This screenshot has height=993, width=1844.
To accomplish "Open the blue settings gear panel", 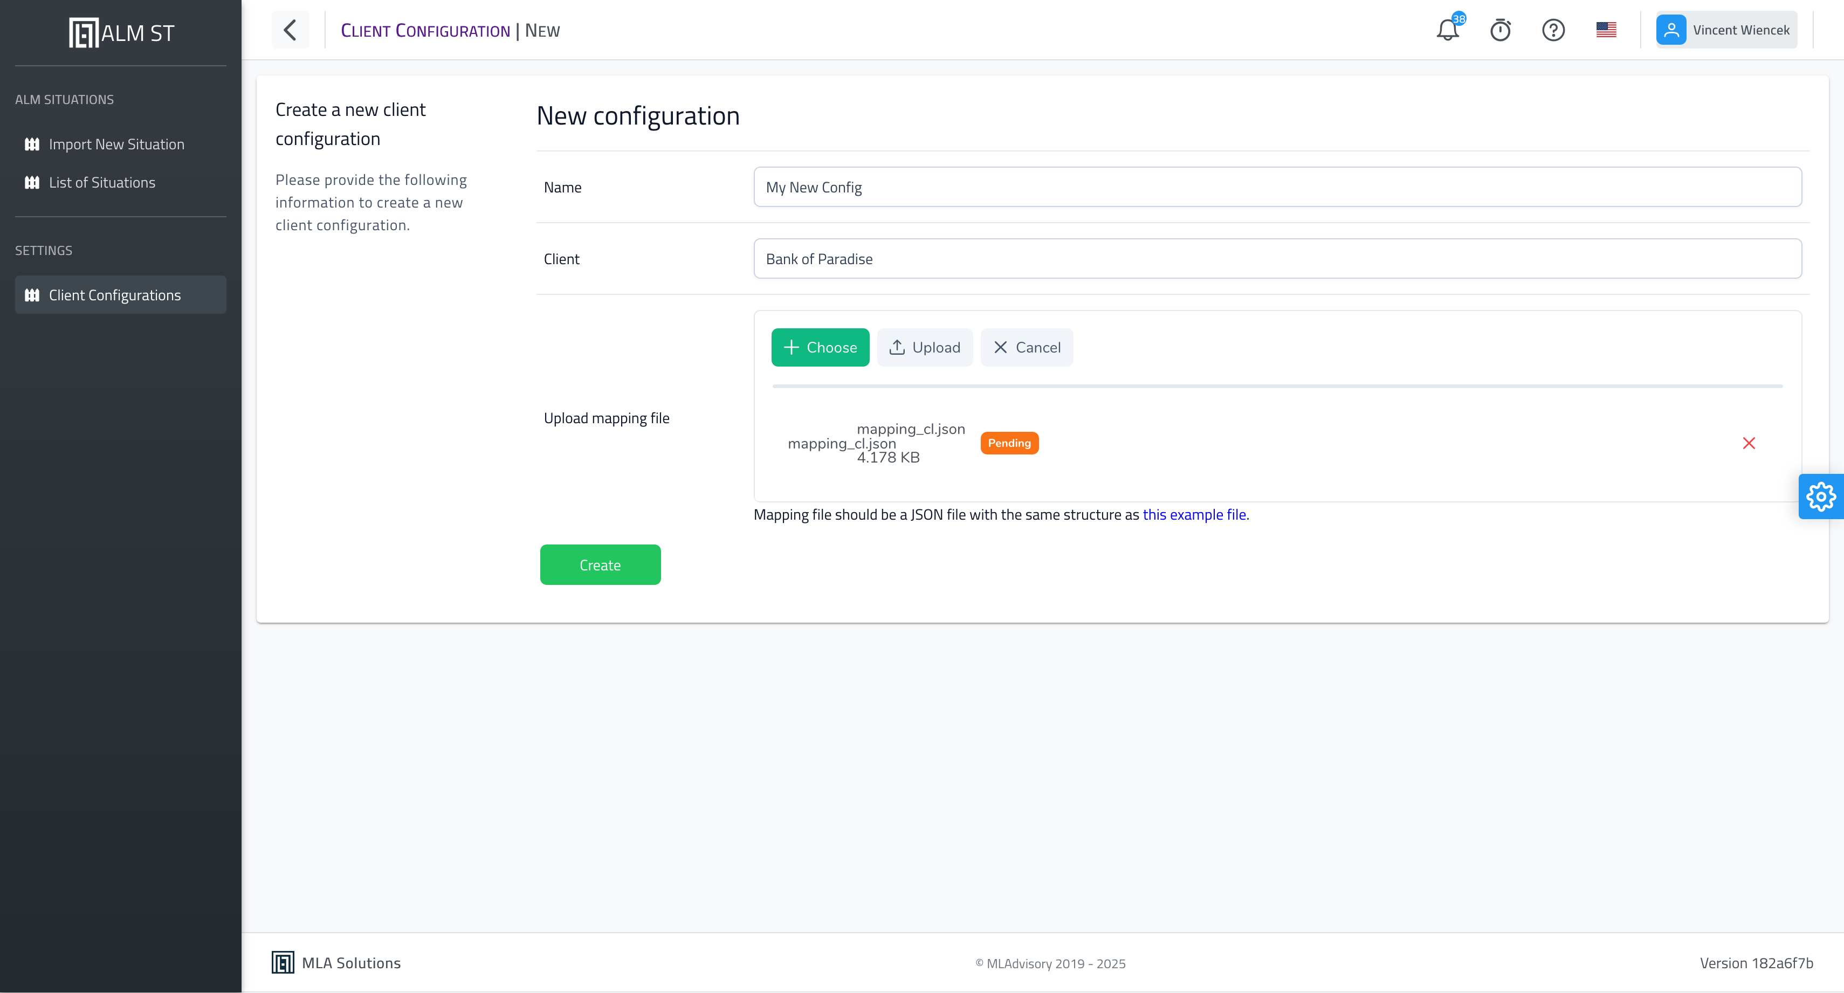I will 1820,497.
